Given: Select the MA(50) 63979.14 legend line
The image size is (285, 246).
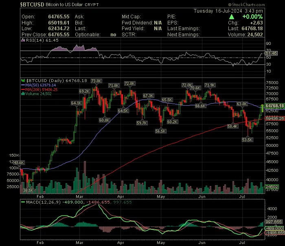Looking at the screenshot, I should tap(39, 85).
